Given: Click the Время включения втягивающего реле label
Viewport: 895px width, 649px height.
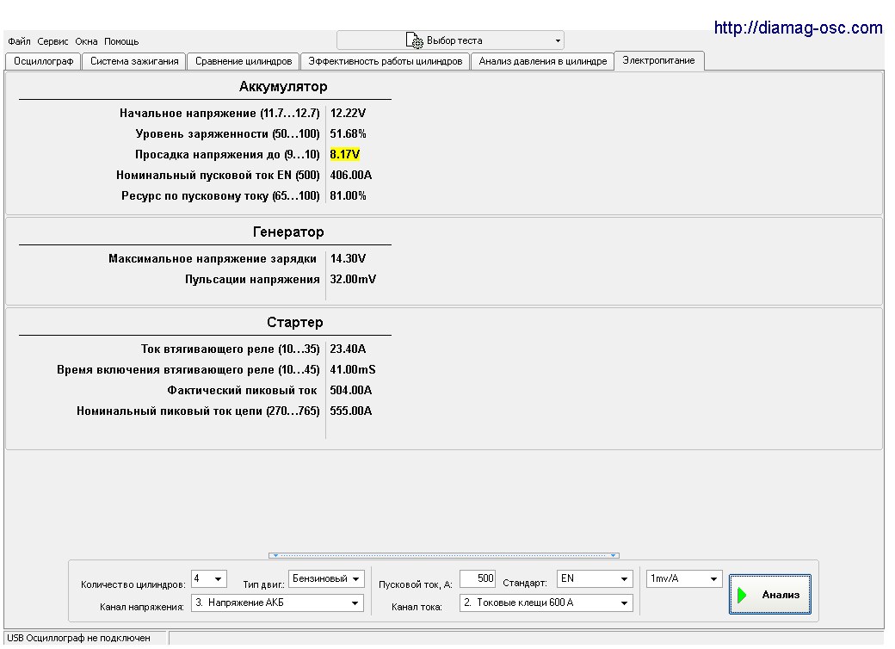Looking at the screenshot, I should (x=188, y=369).
